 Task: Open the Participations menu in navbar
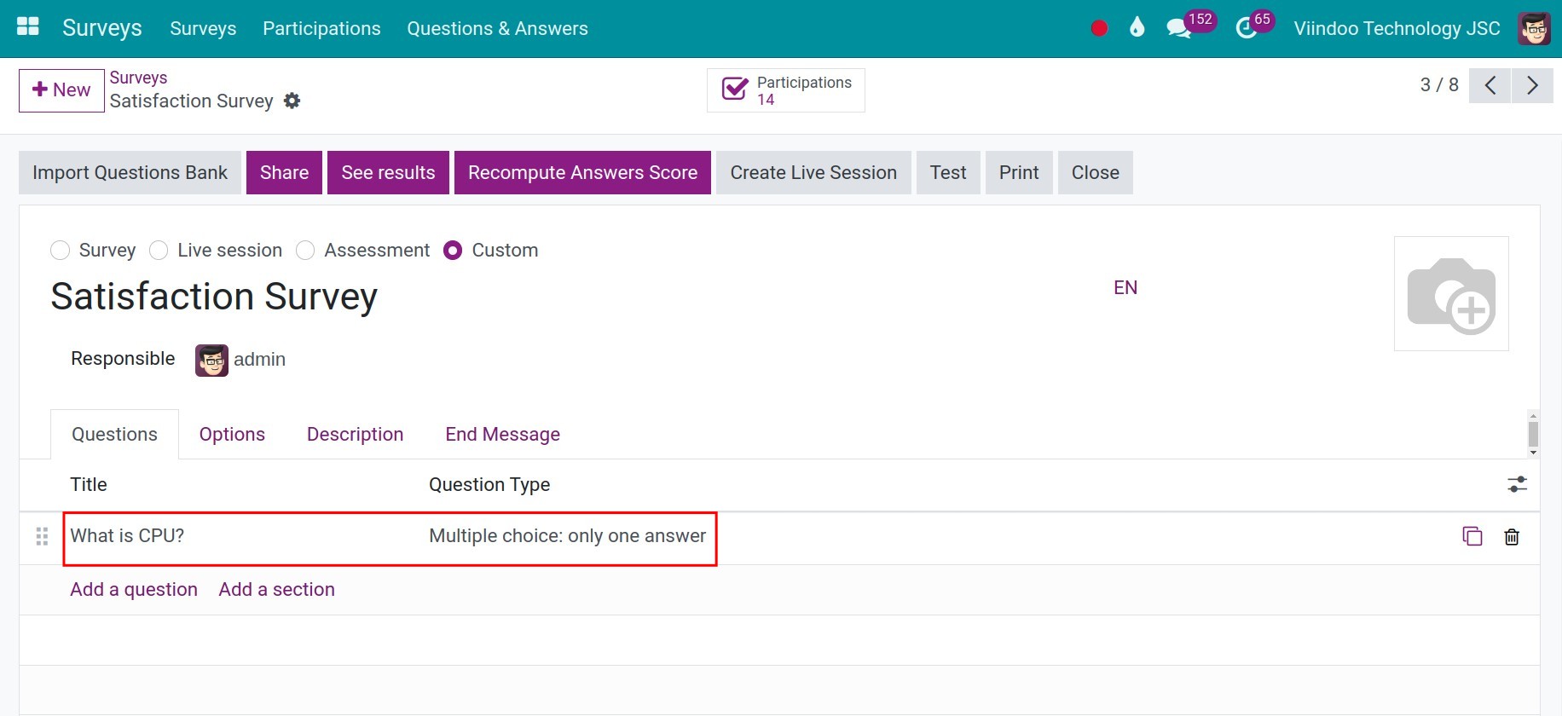321,28
